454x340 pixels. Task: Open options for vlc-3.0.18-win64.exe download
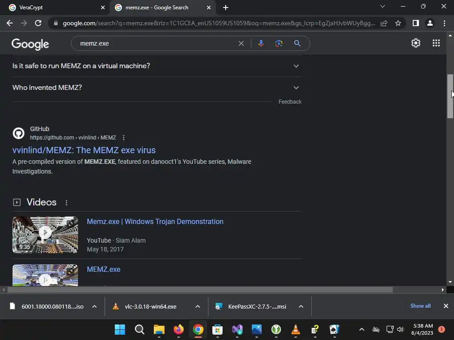click(198, 306)
